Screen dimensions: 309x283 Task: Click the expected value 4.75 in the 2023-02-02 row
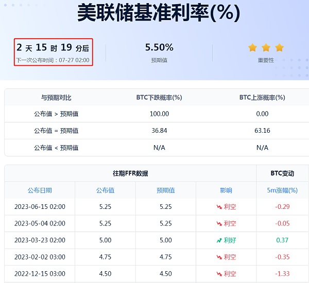[x=165, y=257]
